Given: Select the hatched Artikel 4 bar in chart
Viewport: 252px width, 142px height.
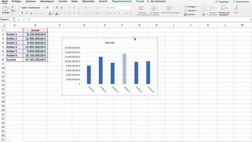Looking at the screenshot, I should [124, 69].
